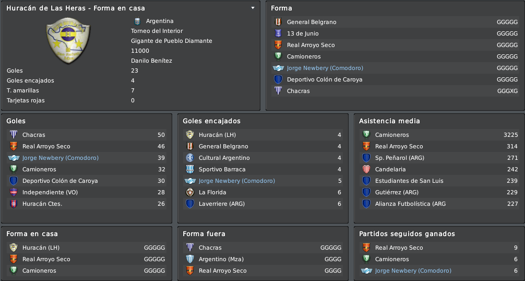Click General Belgrano badge in Forma panel
525x281 pixels.
[278, 22]
